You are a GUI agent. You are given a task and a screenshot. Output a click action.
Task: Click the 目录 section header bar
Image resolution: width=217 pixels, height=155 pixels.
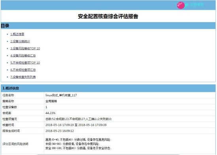click(x=108, y=26)
